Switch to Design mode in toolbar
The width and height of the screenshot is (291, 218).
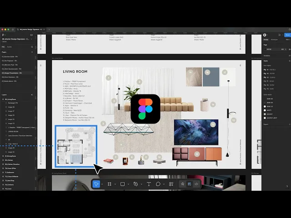[x=189, y=184]
